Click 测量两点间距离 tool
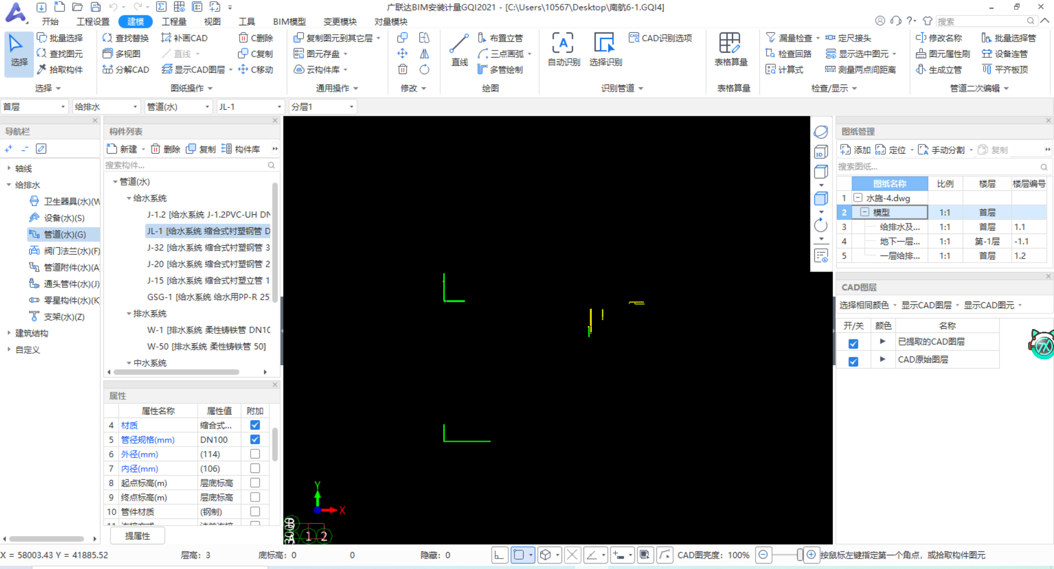1054x569 pixels. click(861, 70)
